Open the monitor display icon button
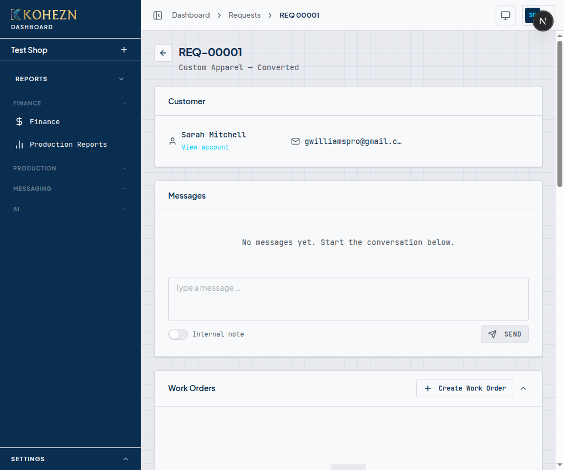The width and height of the screenshot is (564, 470). pos(506,15)
